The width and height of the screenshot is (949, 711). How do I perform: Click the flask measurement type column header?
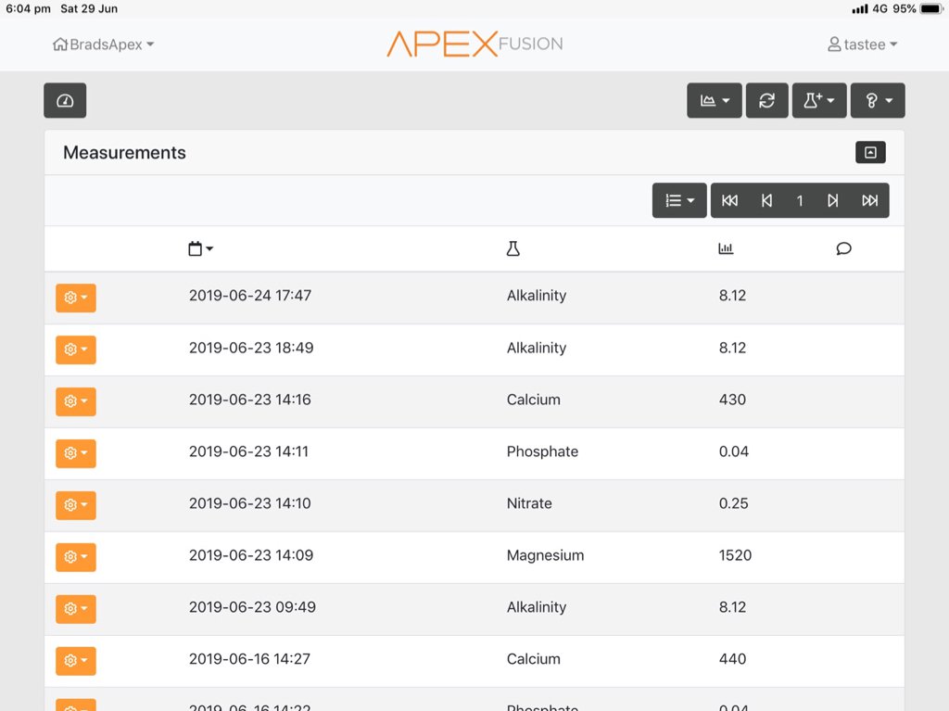[x=513, y=249]
